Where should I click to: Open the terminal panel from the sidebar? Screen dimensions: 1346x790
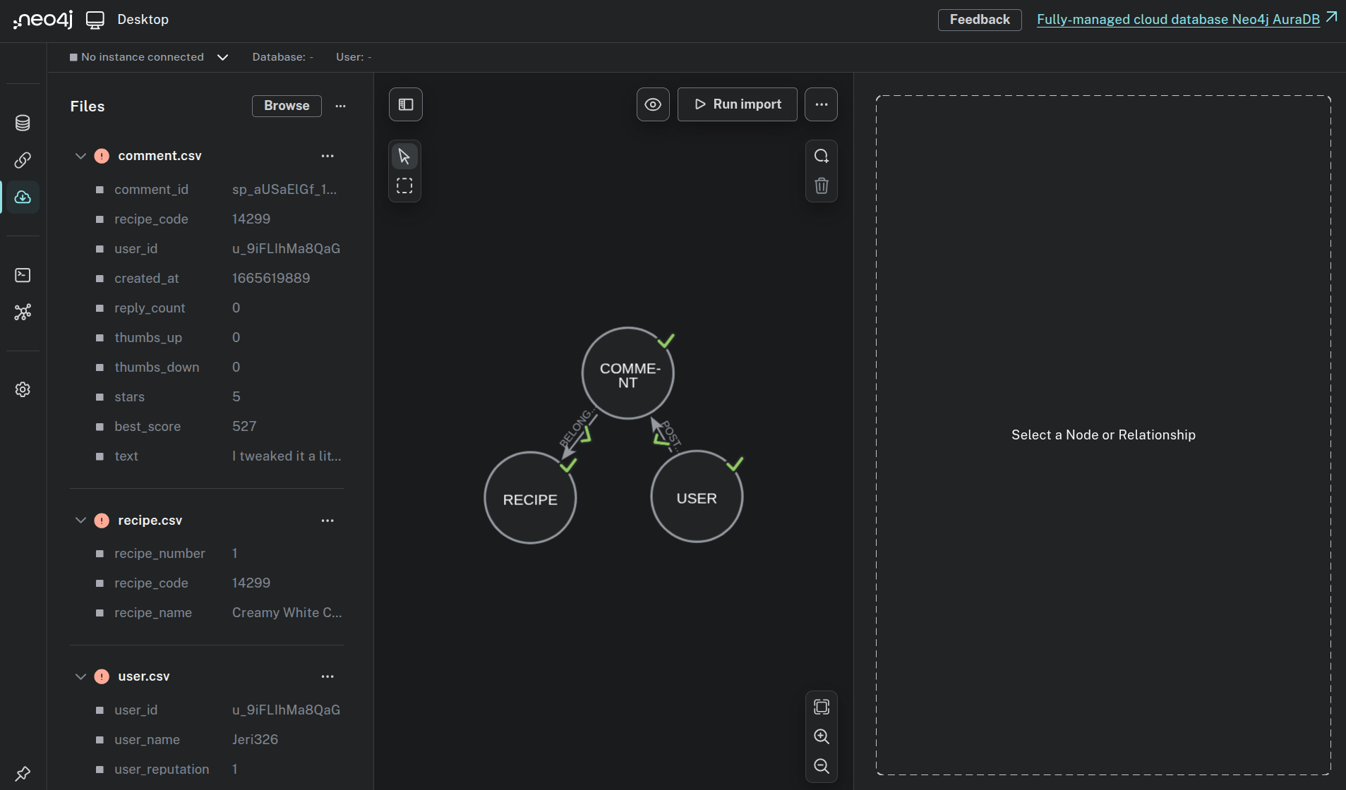tap(22, 275)
